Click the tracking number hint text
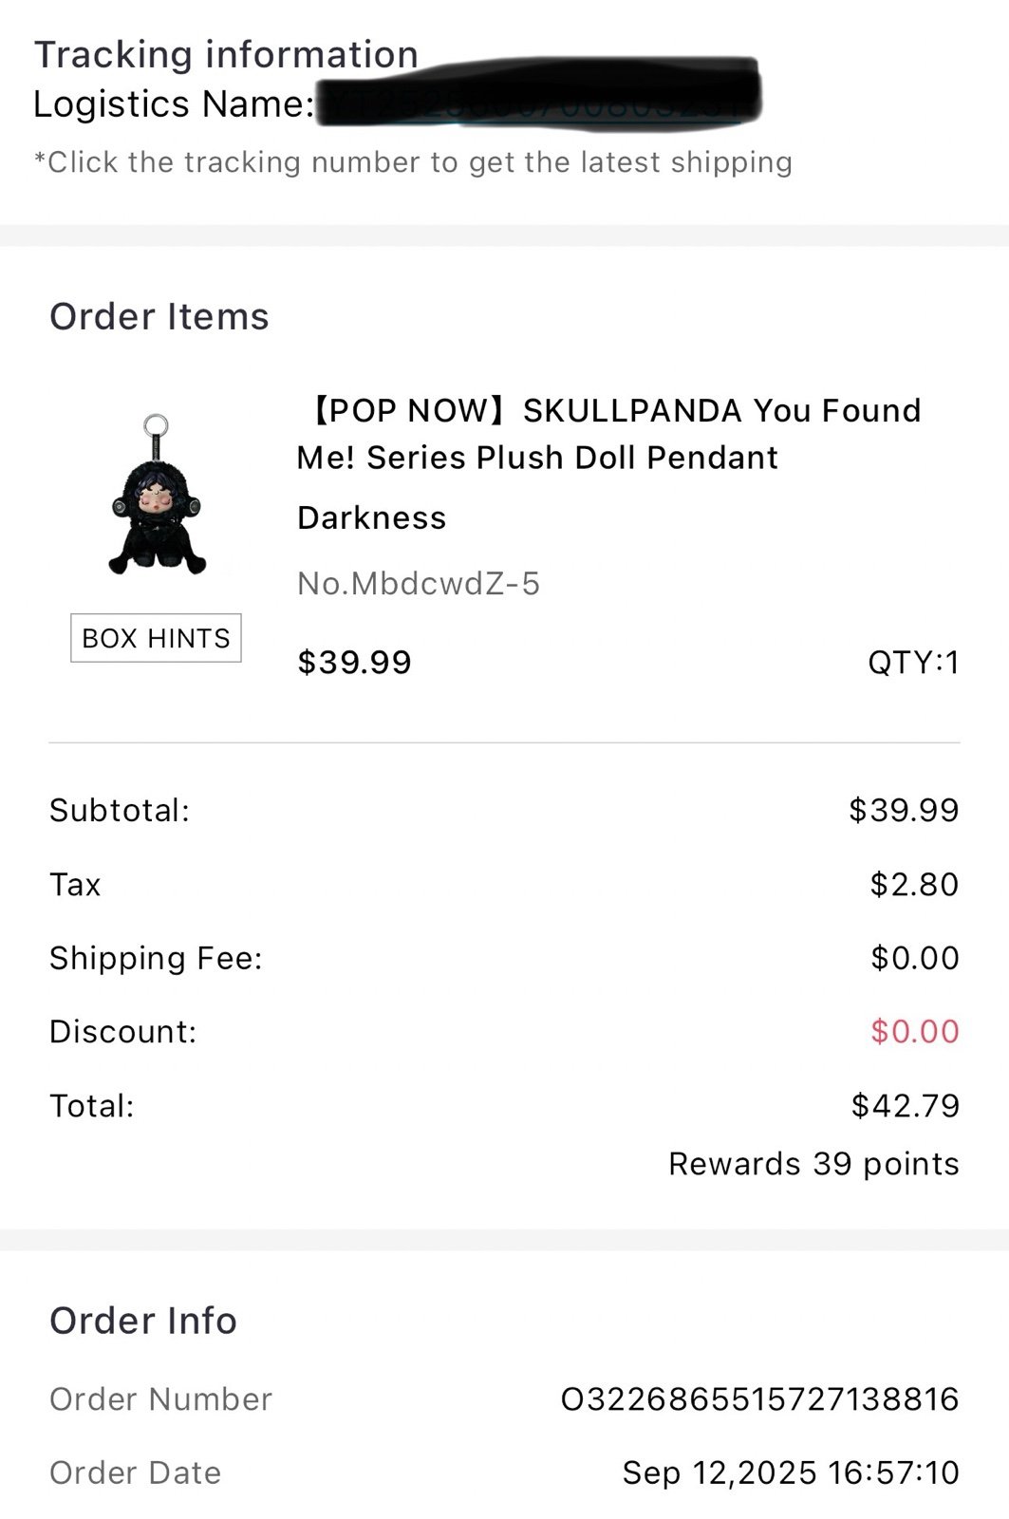Image resolution: width=1009 pixels, height=1519 pixels. 413,162
